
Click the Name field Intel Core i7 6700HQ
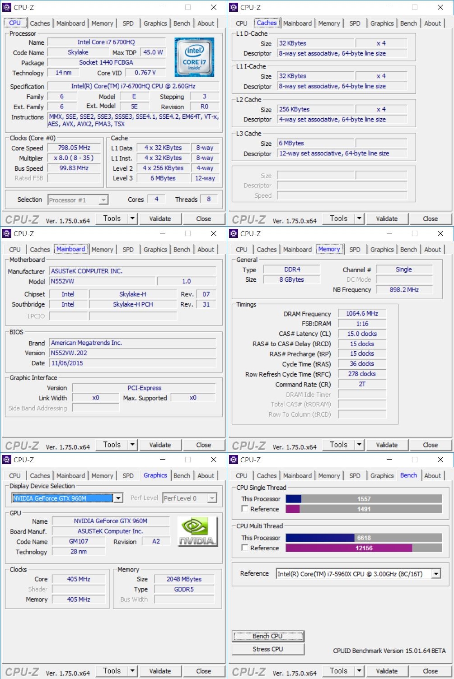[x=106, y=42]
